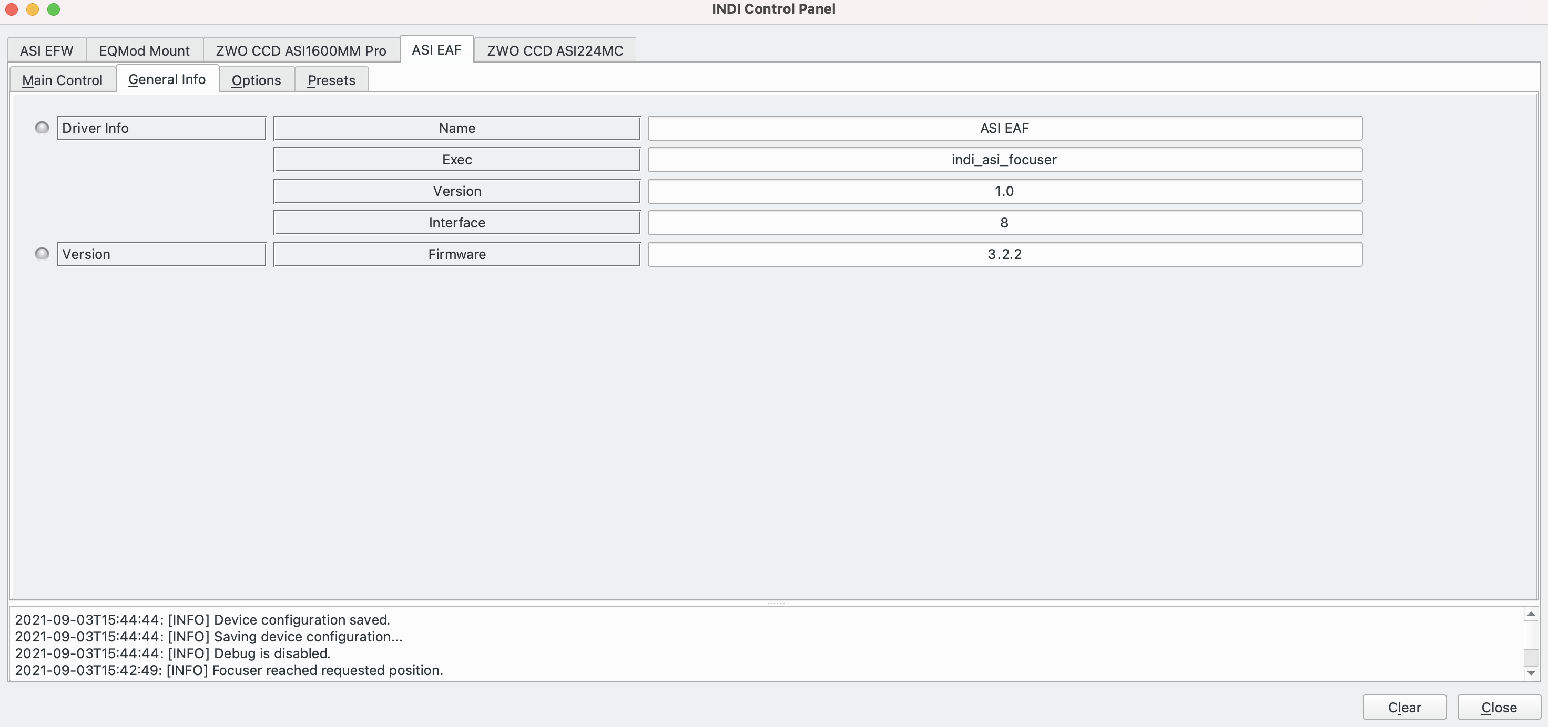Switch to General Info tab
Screen dimensions: 1548x727
click(166, 78)
